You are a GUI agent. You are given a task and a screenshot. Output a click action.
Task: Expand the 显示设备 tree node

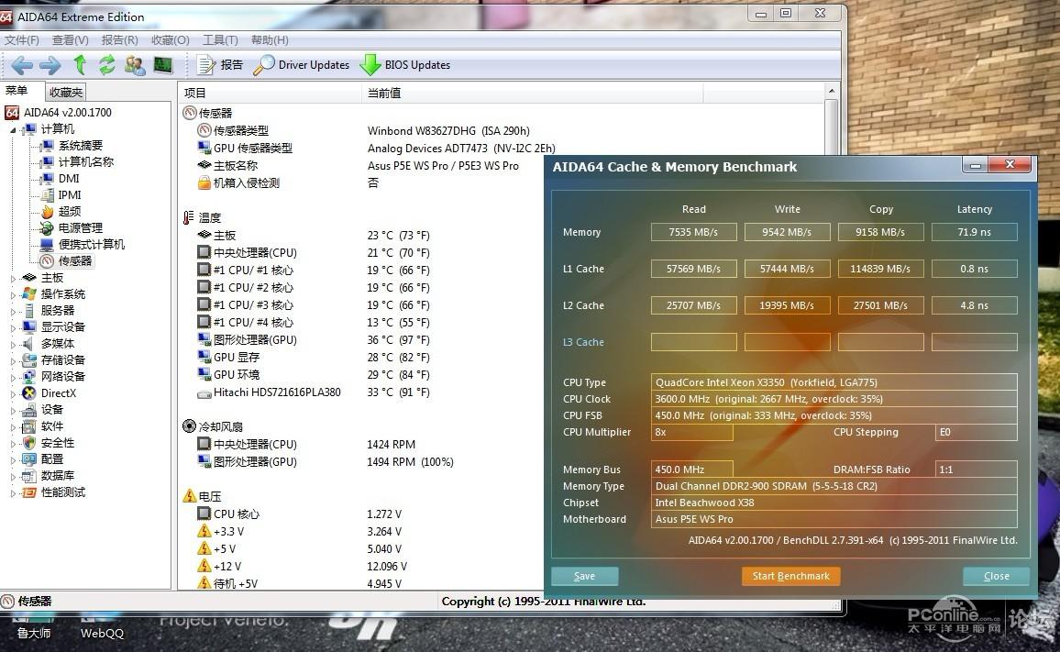tap(13, 327)
